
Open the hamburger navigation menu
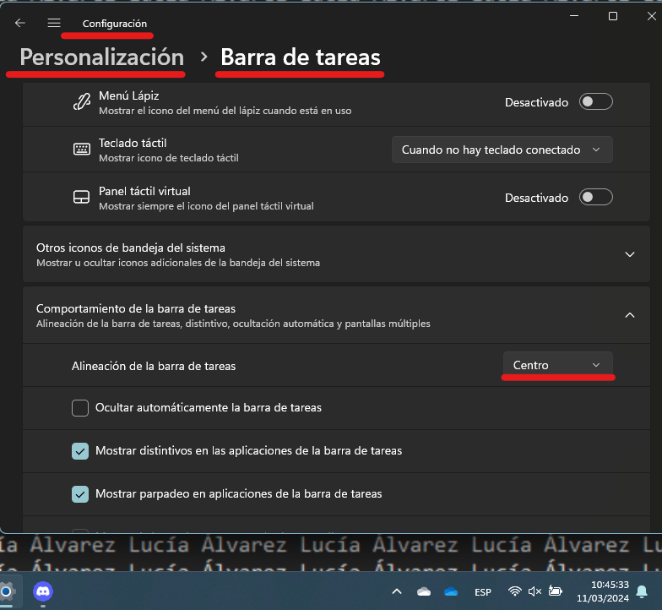click(x=54, y=24)
